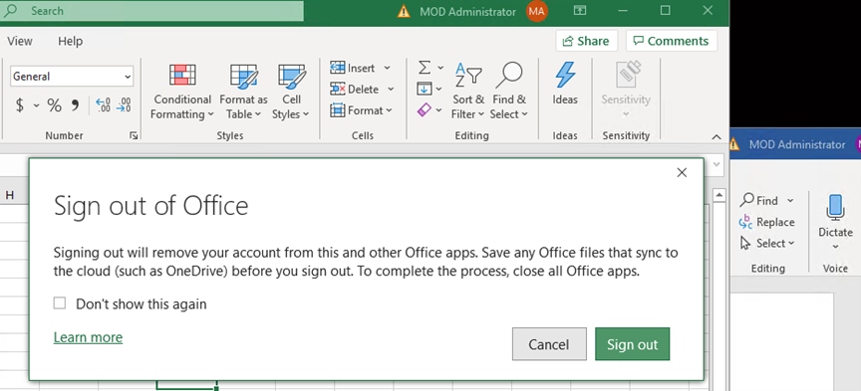Expand the accounting format dropdown arrow

pyautogui.click(x=36, y=105)
